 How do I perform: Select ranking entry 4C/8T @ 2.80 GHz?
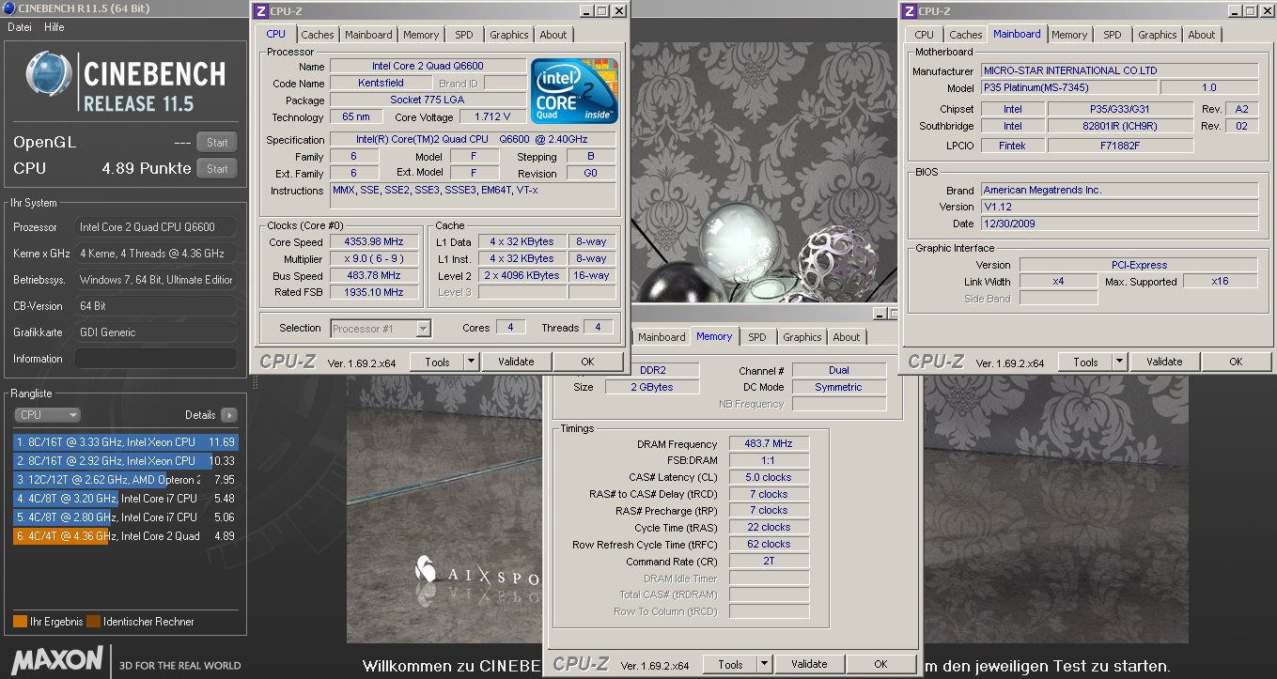click(126, 517)
